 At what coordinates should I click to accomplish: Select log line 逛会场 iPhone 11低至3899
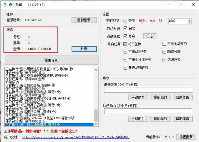click(x=40, y=118)
